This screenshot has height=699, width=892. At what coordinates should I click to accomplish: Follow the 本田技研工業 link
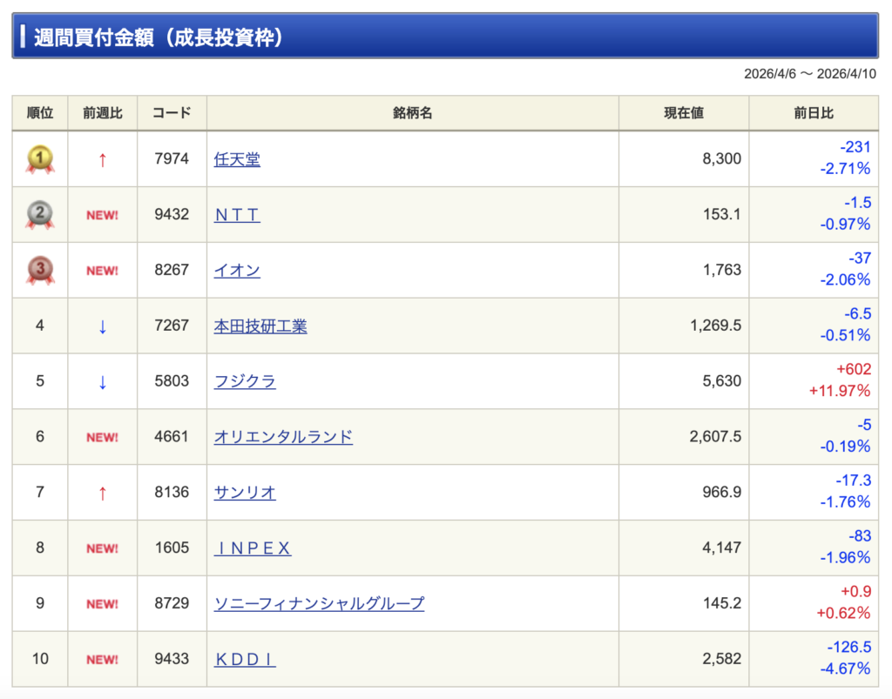(260, 326)
